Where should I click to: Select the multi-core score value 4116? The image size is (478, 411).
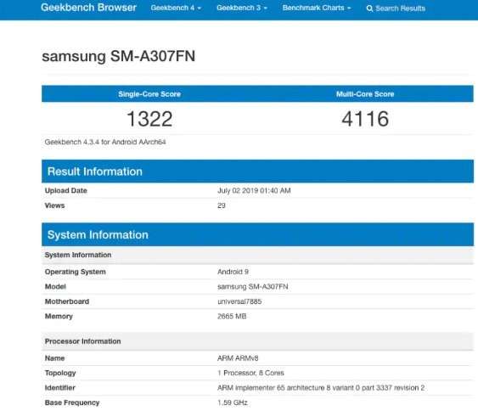(x=365, y=119)
